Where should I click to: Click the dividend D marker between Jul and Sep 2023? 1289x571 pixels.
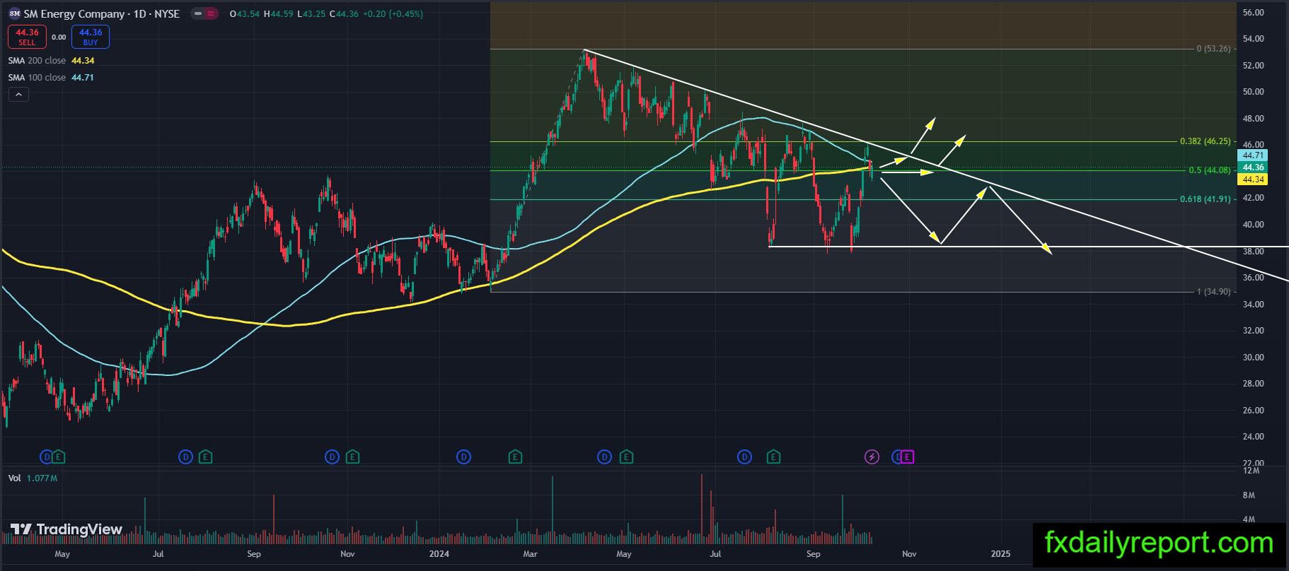[185, 457]
